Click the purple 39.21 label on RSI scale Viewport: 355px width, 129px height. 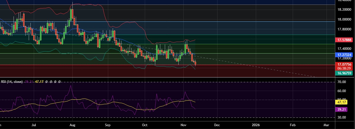click(342, 110)
